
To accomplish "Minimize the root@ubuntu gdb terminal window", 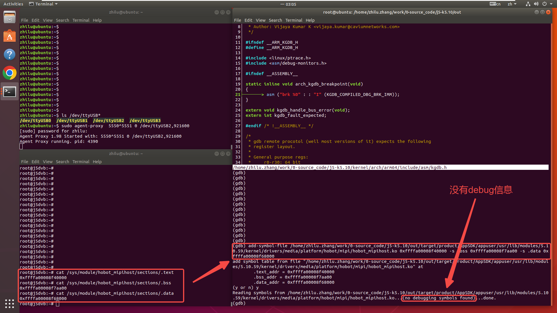I will coord(536,12).
